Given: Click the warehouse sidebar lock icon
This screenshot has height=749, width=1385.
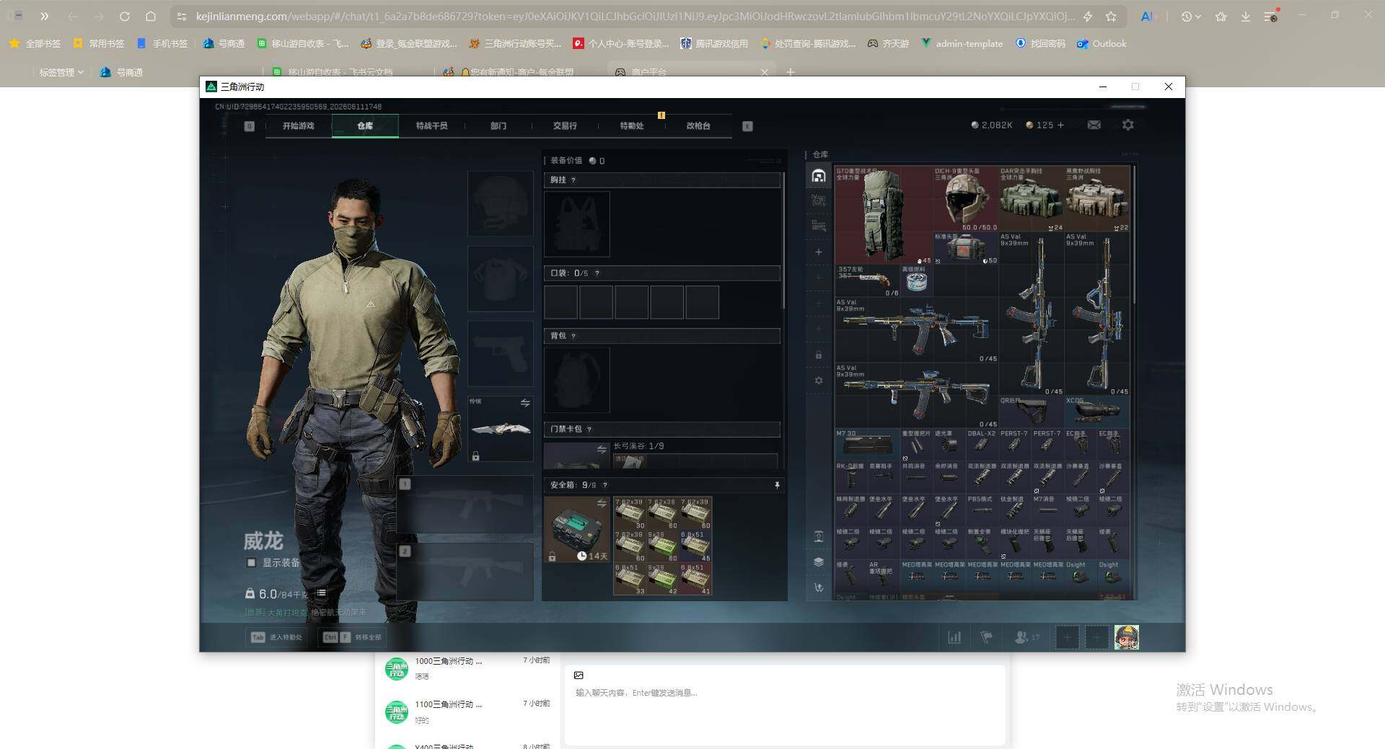Looking at the screenshot, I should pyautogui.click(x=819, y=355).
